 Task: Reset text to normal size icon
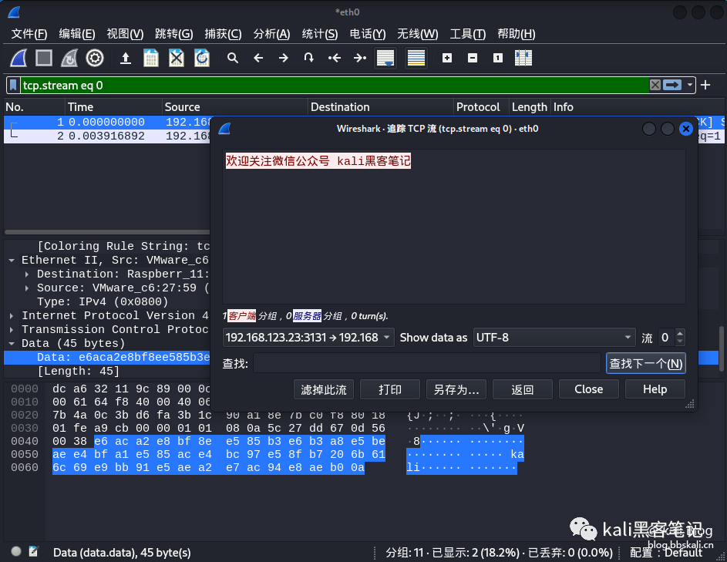coord(498,58)
